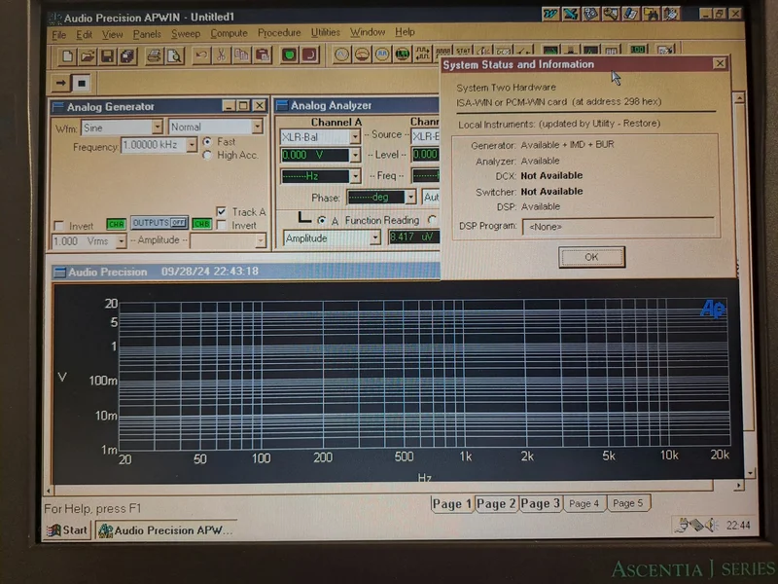Expand the Normal waveform type dropdown

257,127
